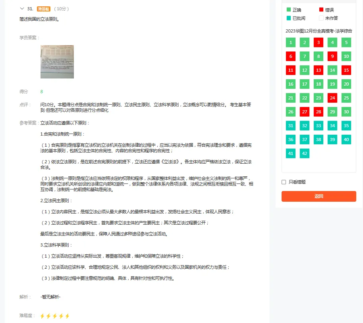
Task: Jump to question 4
Action: click(x=332, y=42)
